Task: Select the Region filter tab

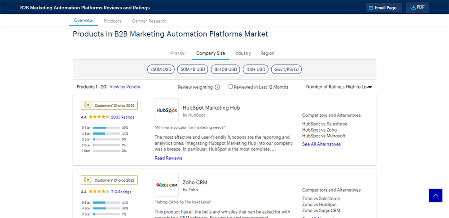Action: point(268,53)
